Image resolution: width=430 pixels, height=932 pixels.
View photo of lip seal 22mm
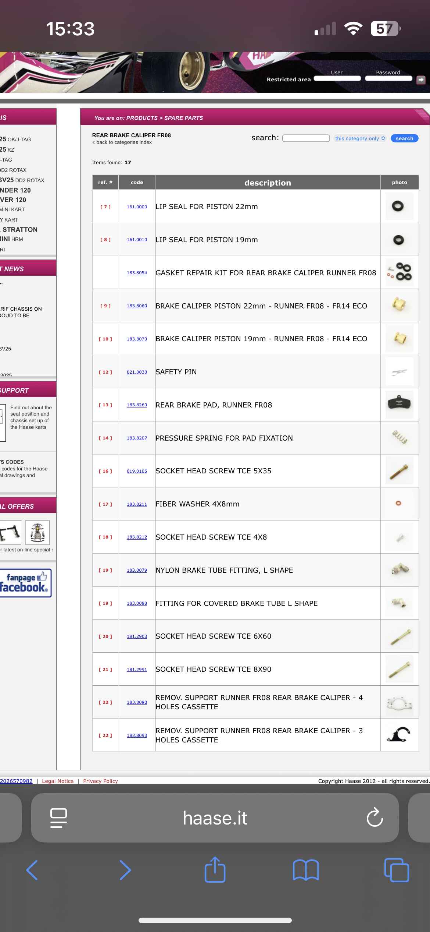click(x=399, y=206)
